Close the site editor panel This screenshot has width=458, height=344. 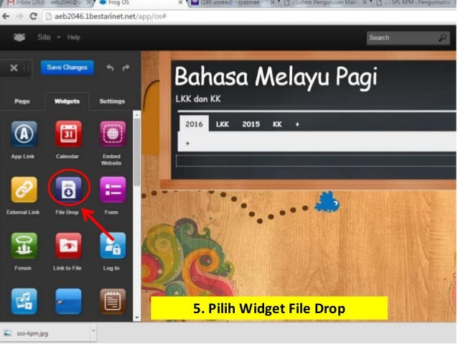(x=14, y=68)
